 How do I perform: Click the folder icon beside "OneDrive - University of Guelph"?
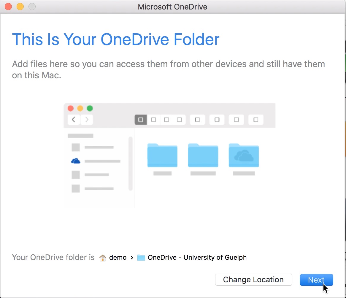[x=140, y=257]
